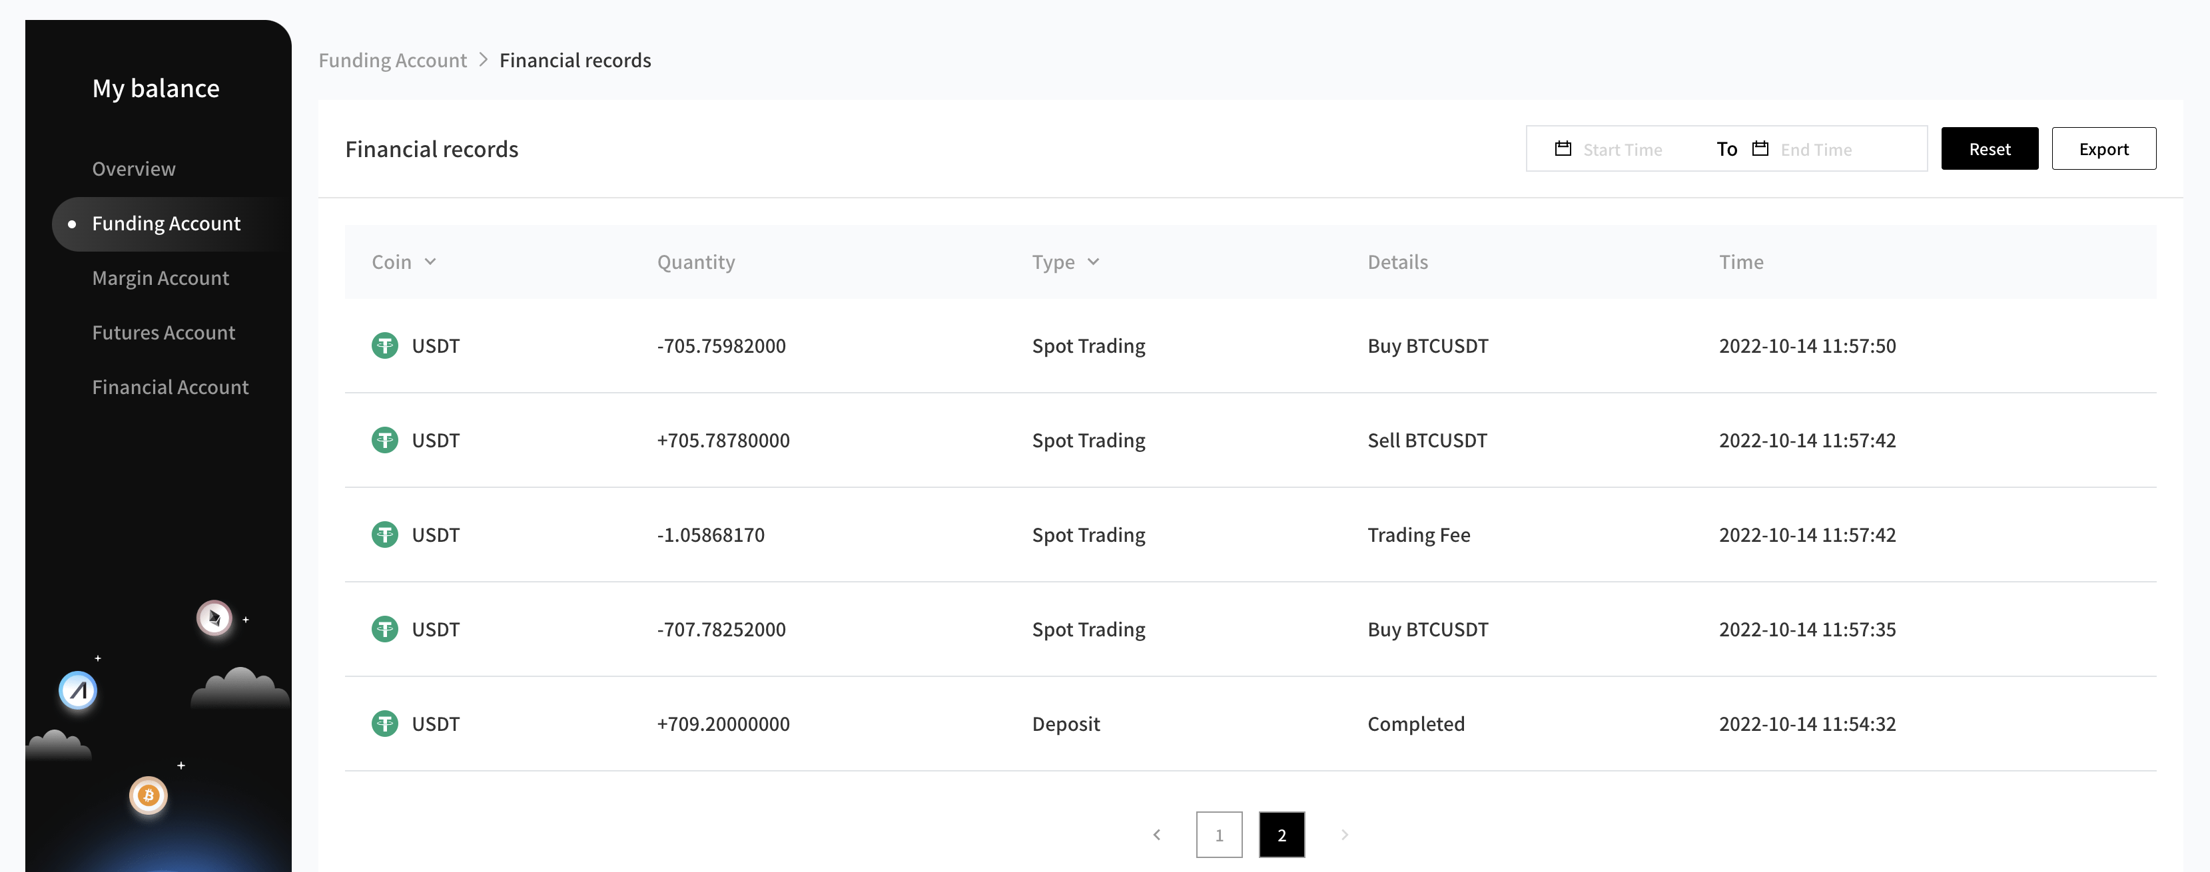This screenshot has height=872, width=2210.
Task: Go to previous page arrow
Action: (1156, 834)
